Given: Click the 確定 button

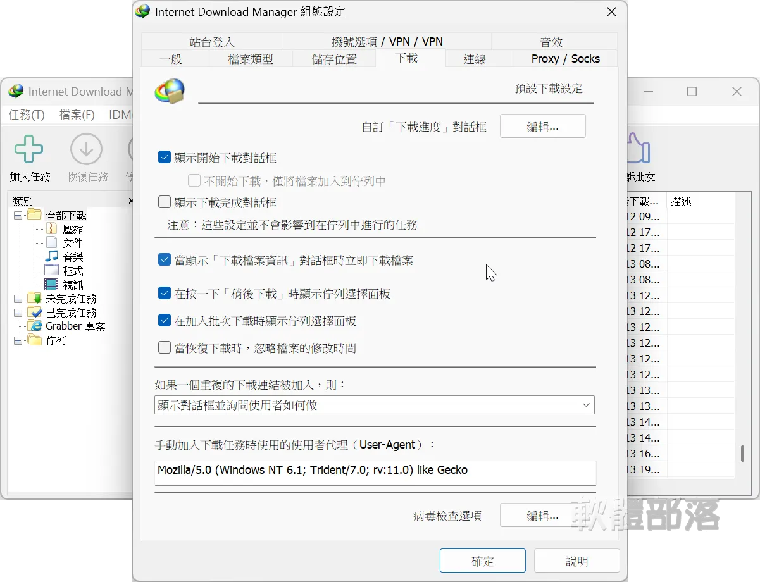Looking at the screenshot, I should pyautogui.click(x=483, y=561).
